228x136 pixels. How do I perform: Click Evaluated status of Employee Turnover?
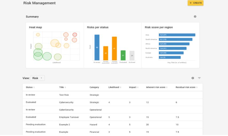[31, 117]
